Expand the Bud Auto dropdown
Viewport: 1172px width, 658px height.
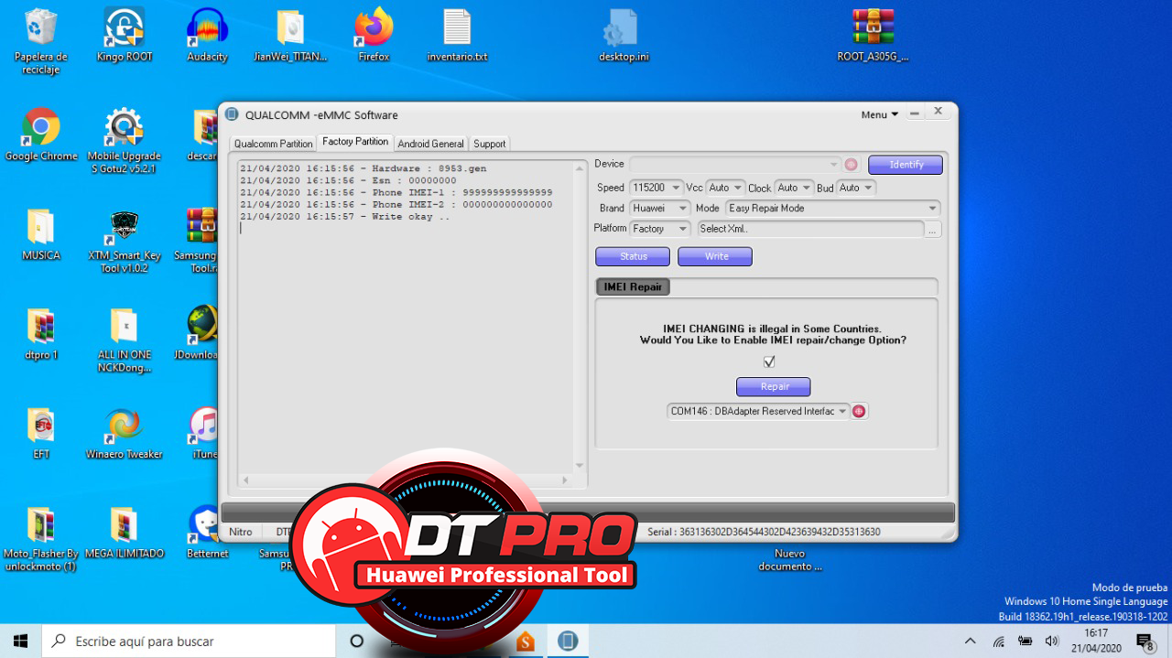(856, 188)
